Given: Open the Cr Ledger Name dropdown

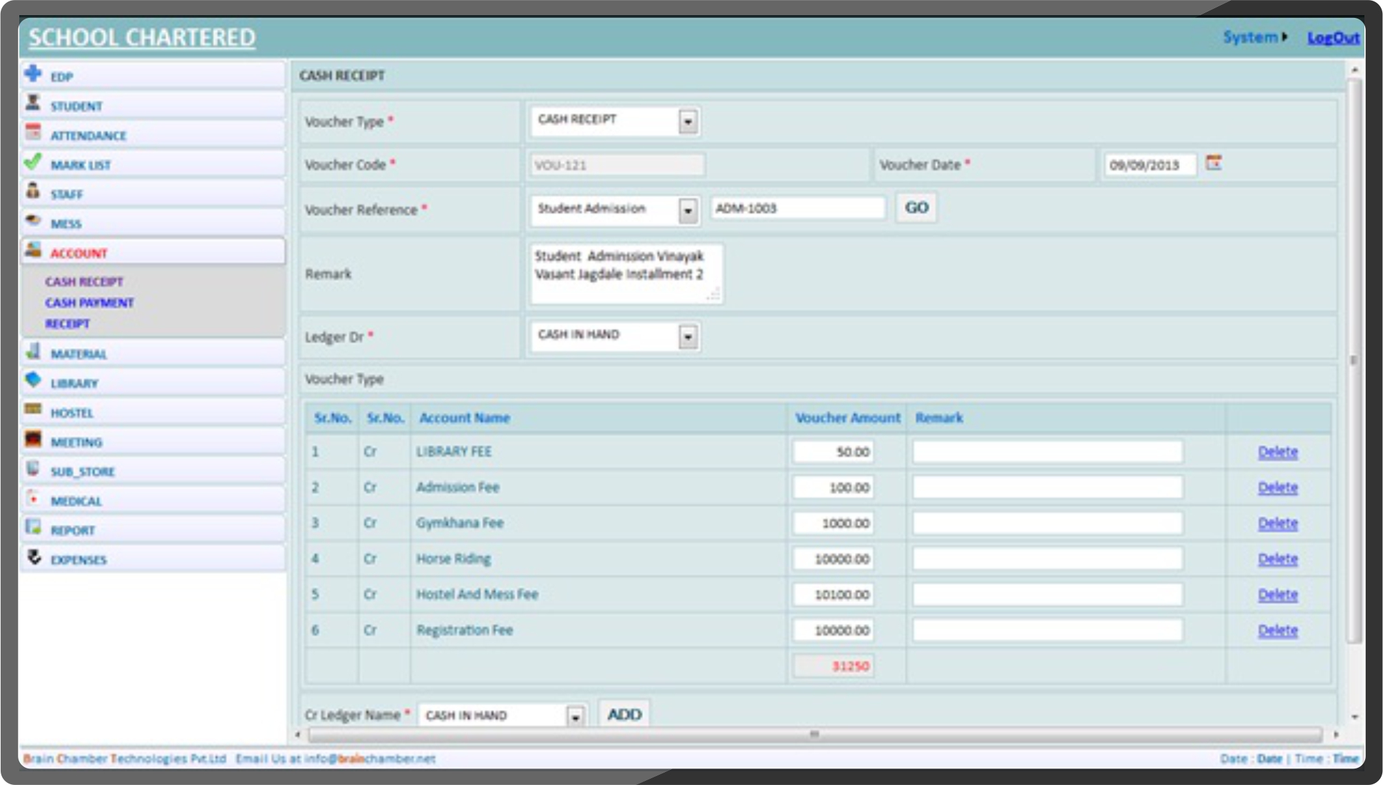Looking at the screenshot, I should [x=575, y=716].
